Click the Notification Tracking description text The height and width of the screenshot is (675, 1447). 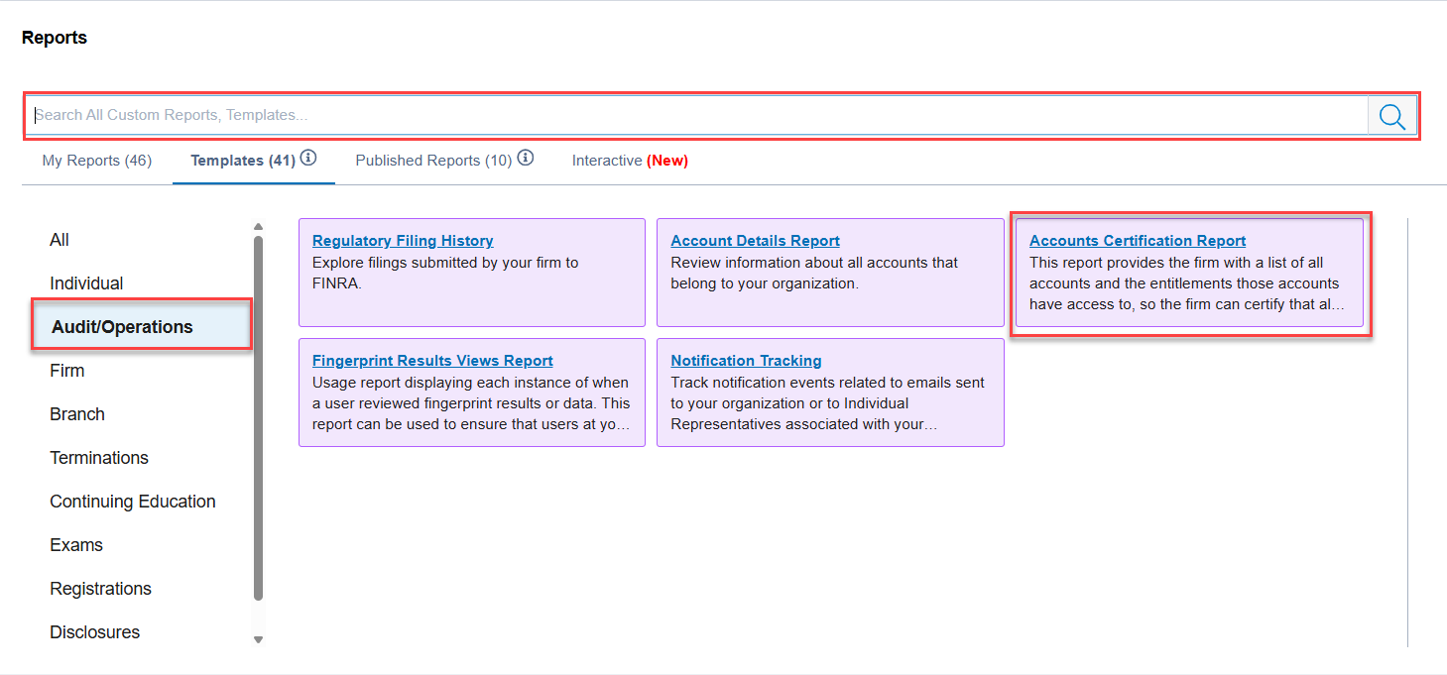828,403
